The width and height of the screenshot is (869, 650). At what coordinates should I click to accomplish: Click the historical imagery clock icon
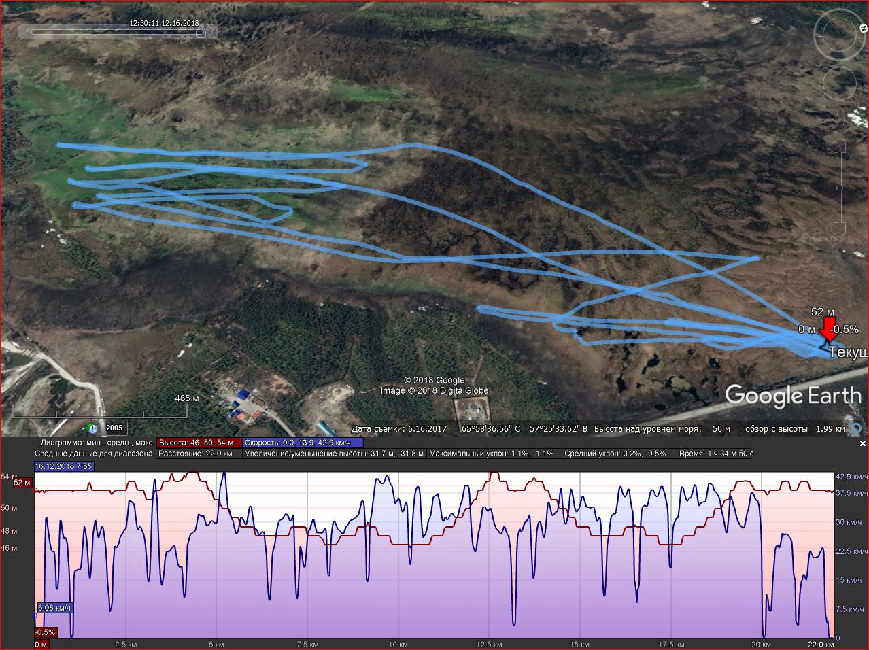92,428
